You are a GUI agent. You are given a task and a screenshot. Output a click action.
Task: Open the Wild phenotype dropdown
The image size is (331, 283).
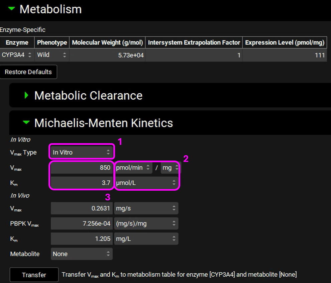51,55
